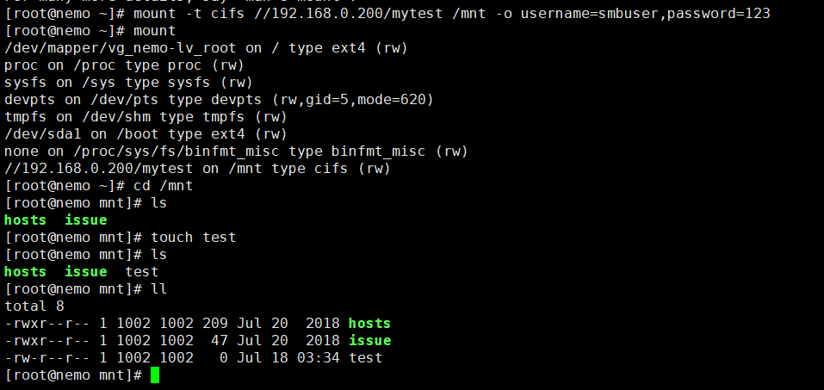824x390 pixels.
Task: Click issue filename in ll listing
Action: click(370, 341)
